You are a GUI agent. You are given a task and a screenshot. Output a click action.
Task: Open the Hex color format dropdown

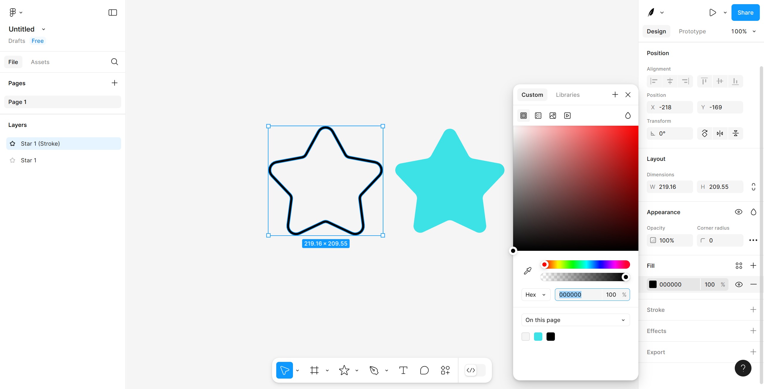(x=535, y=295)
